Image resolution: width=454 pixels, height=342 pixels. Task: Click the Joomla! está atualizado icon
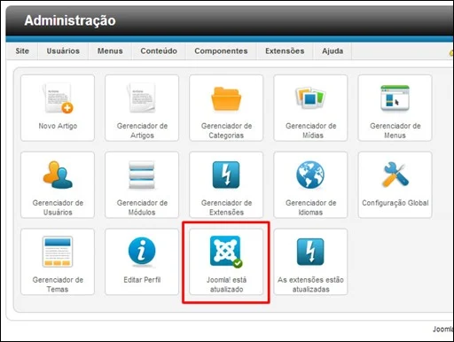pyautogui.click(x=226, y=252)
